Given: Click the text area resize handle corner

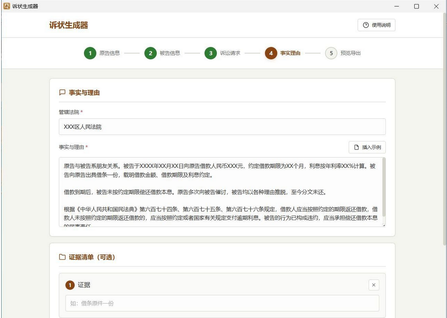Looking at the screenshot, I should point(384,225).
